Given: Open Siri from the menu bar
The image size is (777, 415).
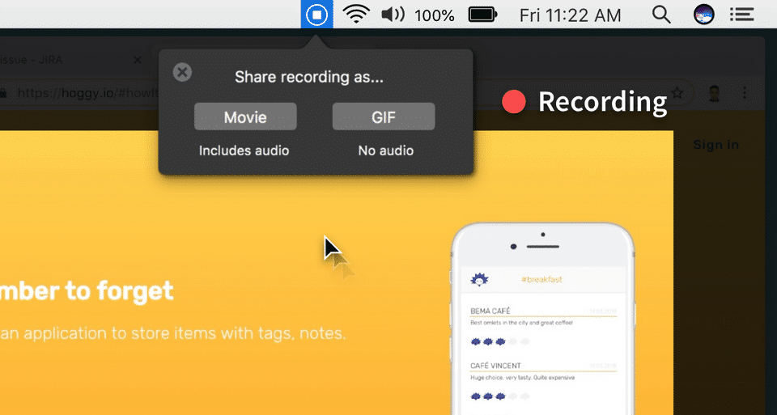Looking at the screenshot, I should tap(703, 15).
